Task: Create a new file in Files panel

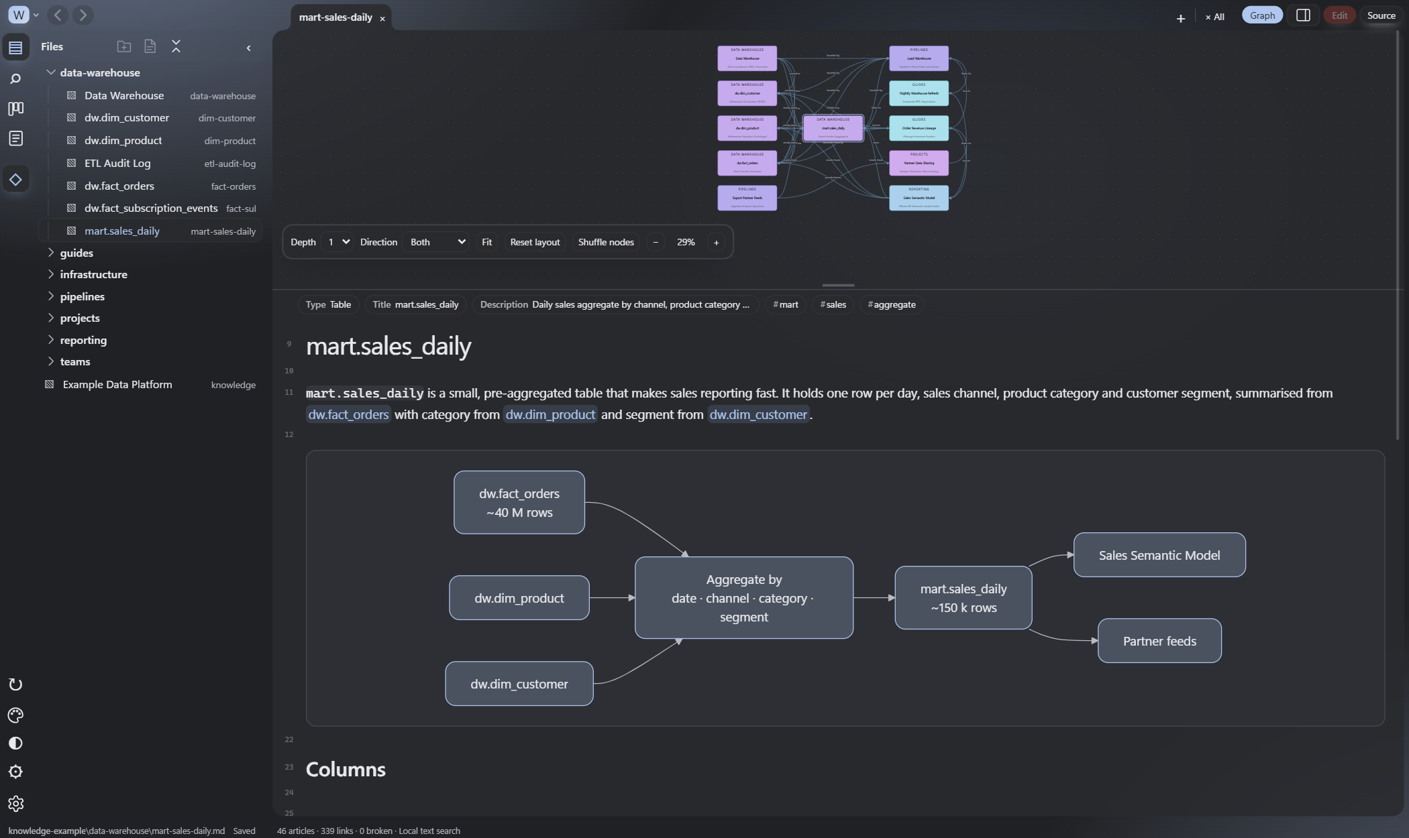Action: click(150, 46)
